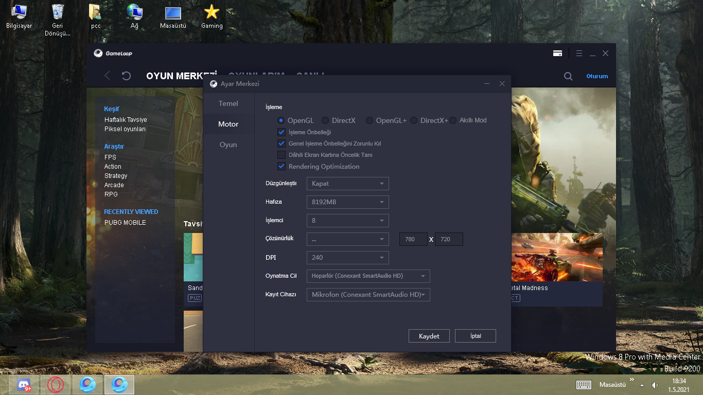Open the İşlemci core count dropdown

tap(347, 221)
